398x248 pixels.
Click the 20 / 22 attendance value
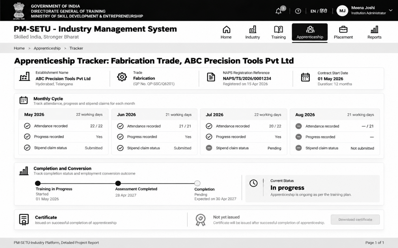(x=275, y=126)
